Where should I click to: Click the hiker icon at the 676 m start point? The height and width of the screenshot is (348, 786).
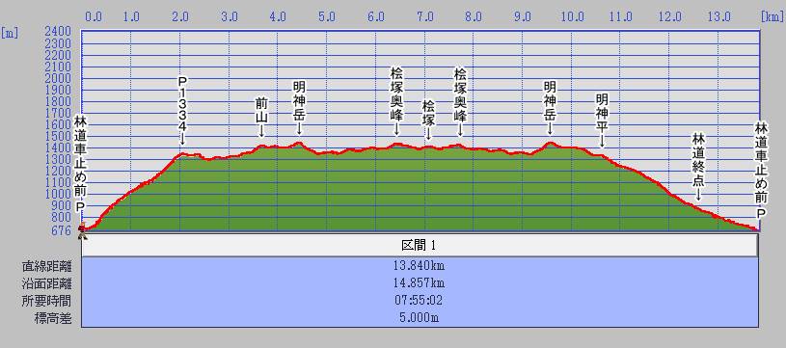click(x=82, y=229)
